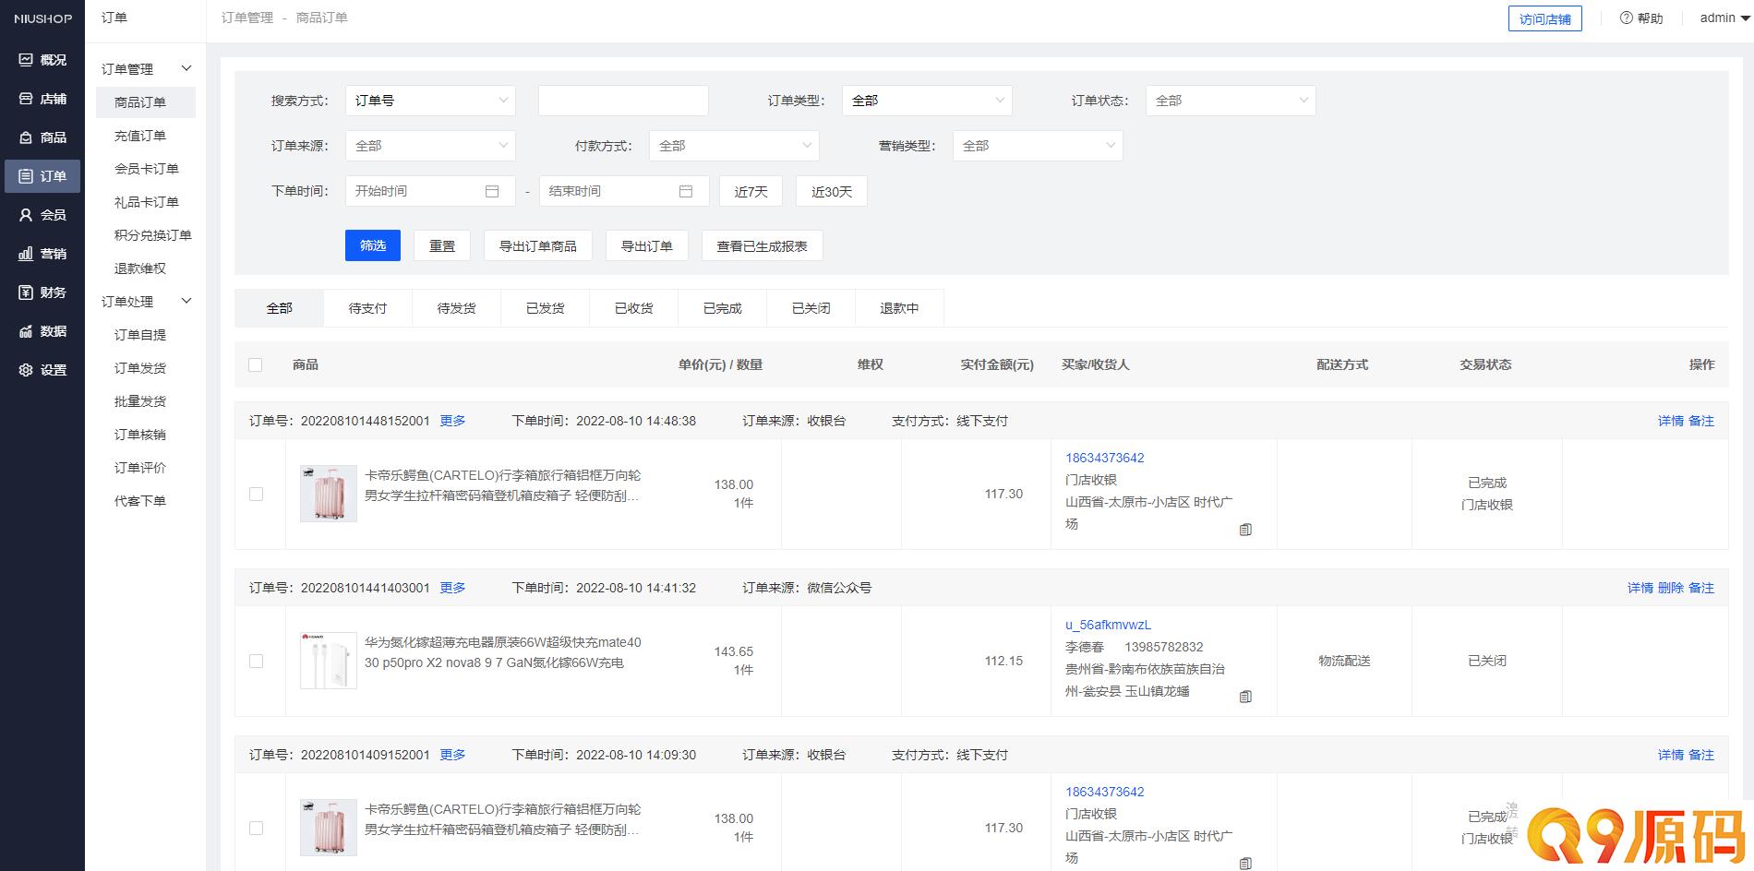
Task: Open the 数据 data sidebar icon
Action: [x=26, y=331]
